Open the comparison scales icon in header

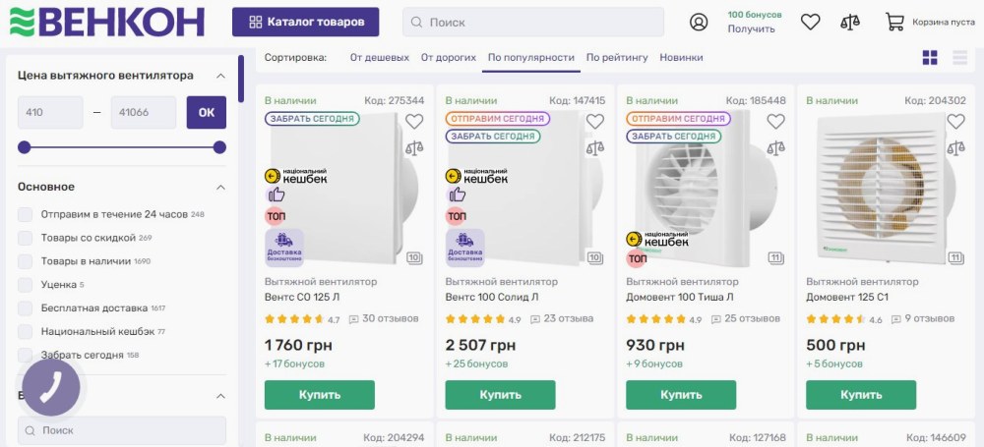point(850,22)
